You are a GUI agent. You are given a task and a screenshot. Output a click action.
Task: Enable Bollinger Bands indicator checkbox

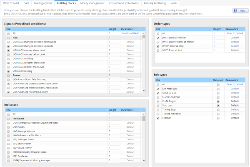(x=8, y=140)
